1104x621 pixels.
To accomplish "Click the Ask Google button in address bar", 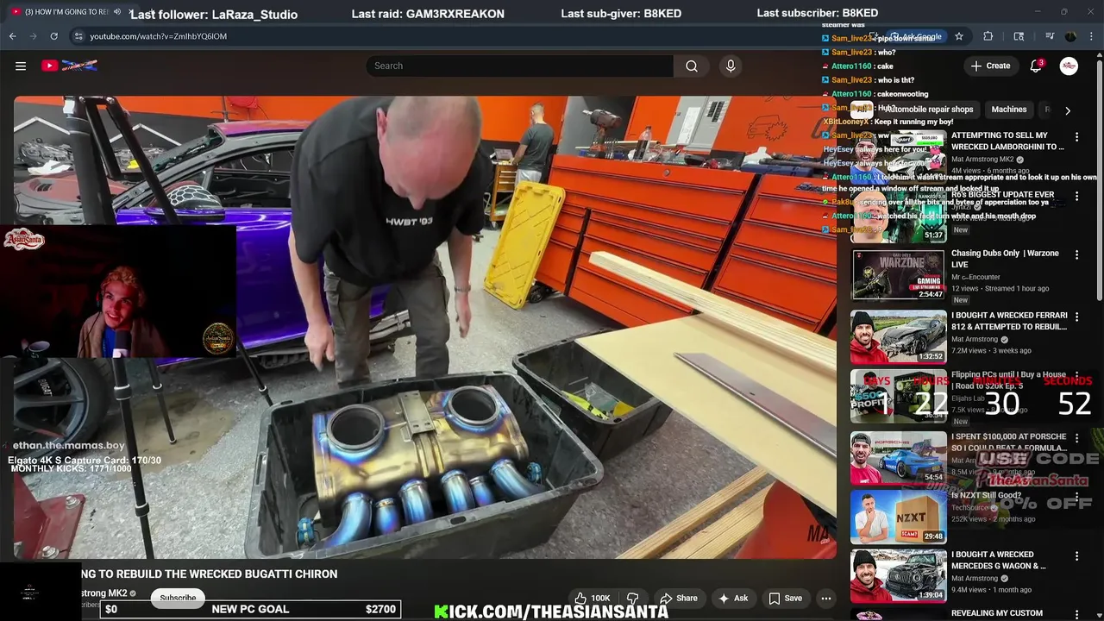I will [916, 36].
